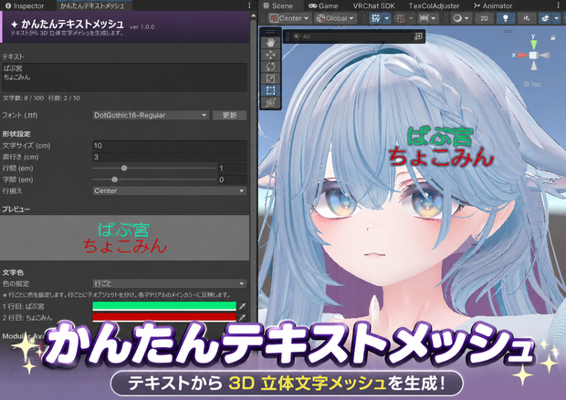Toggle grid visibility in Scene view
The width and height of the screenshot is (566, 400).
click(375, 18)
